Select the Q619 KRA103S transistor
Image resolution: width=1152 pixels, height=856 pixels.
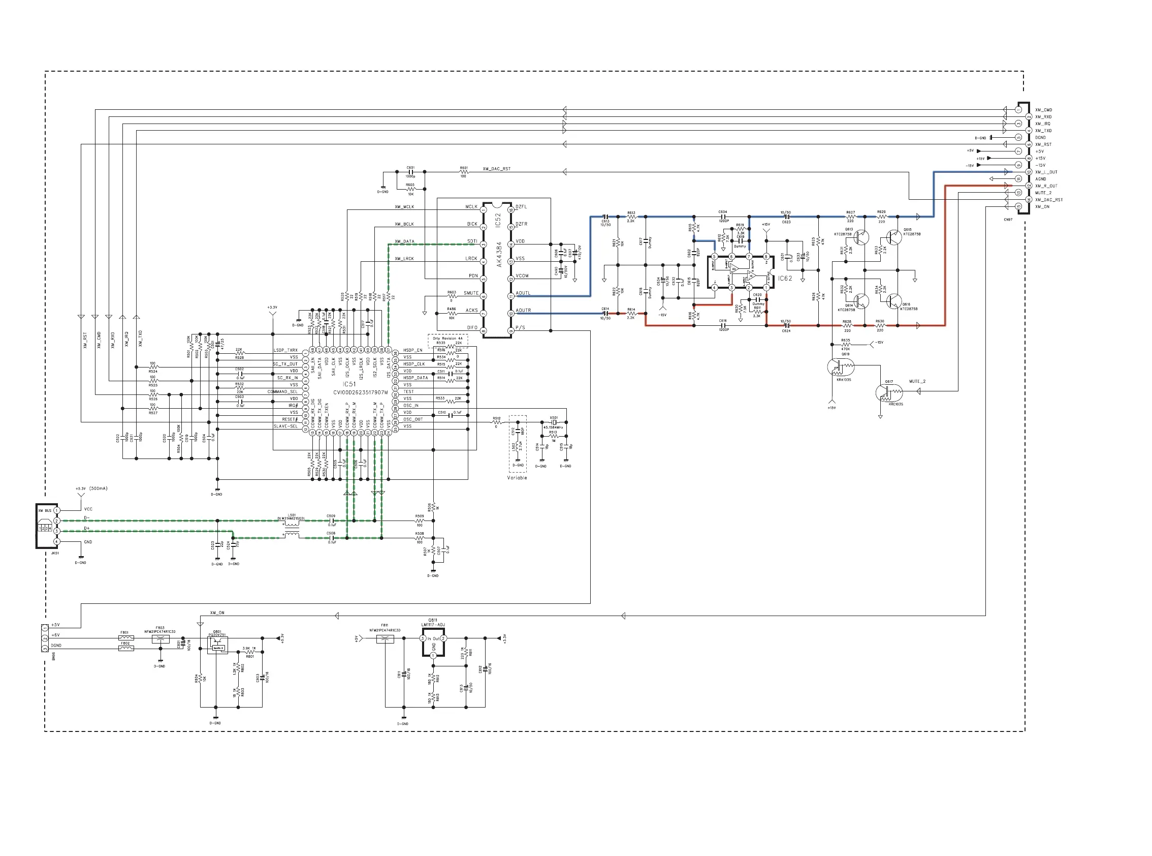(x=840, y=368)
